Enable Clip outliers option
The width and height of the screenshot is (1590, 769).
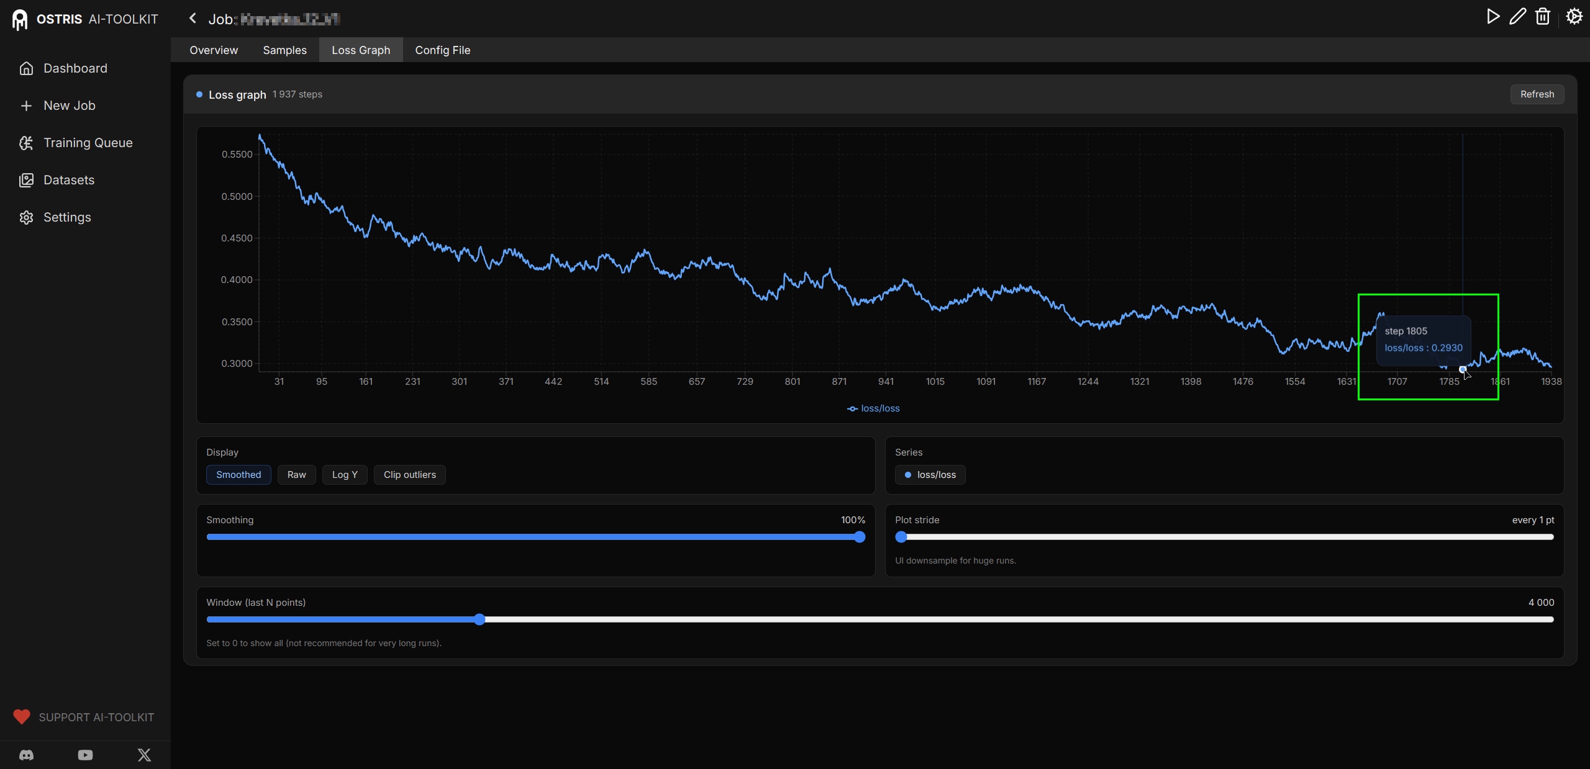(409, 475)
